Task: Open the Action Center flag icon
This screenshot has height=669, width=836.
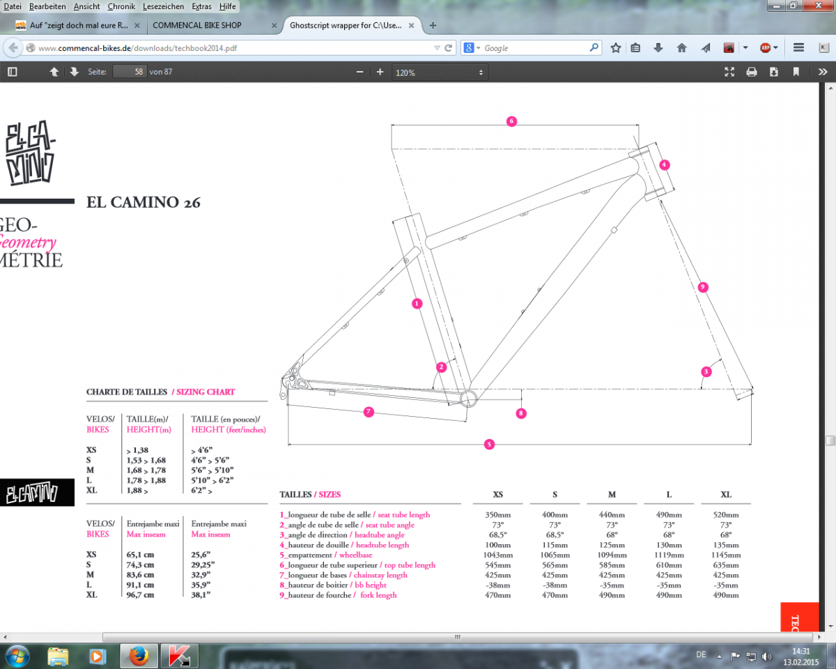Action: 735,656
